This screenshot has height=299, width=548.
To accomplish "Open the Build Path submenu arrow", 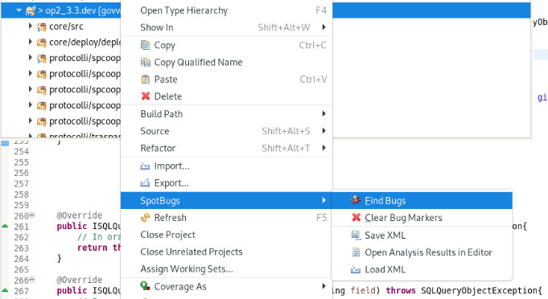I will click(x=324, y=114).
